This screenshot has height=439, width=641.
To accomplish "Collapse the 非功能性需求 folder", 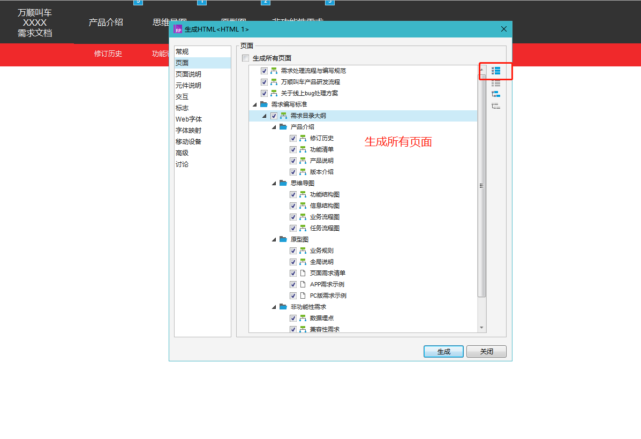I will [x=274, y=307].
